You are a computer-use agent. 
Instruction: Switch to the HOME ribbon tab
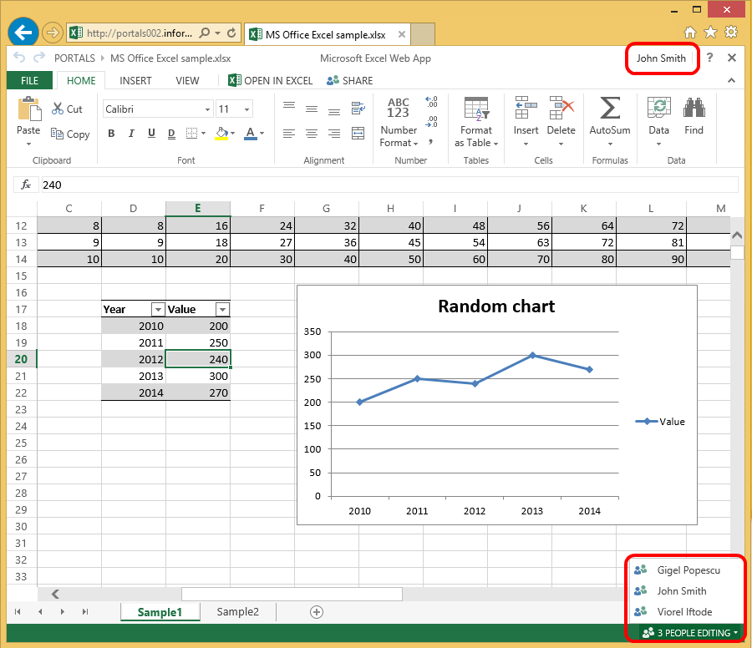(x=81, y=80)
